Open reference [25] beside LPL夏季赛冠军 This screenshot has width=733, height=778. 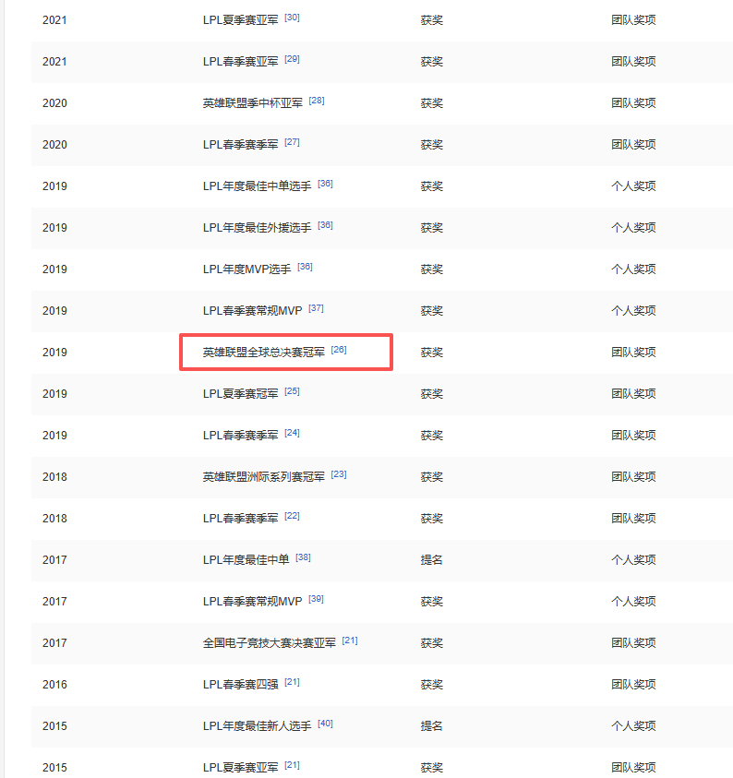coord(292,391)
